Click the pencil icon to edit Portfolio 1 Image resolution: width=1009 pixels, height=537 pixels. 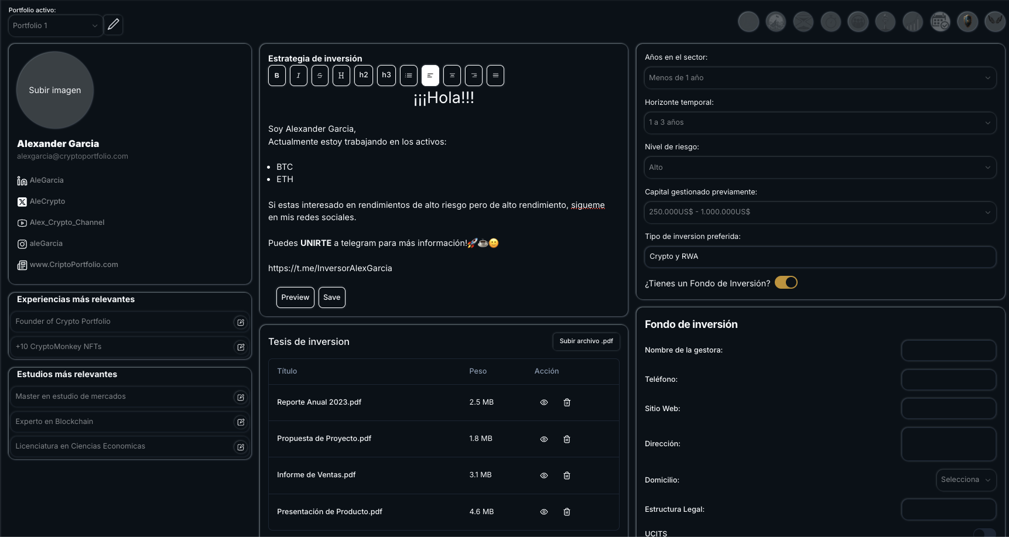tap(114, 25)
